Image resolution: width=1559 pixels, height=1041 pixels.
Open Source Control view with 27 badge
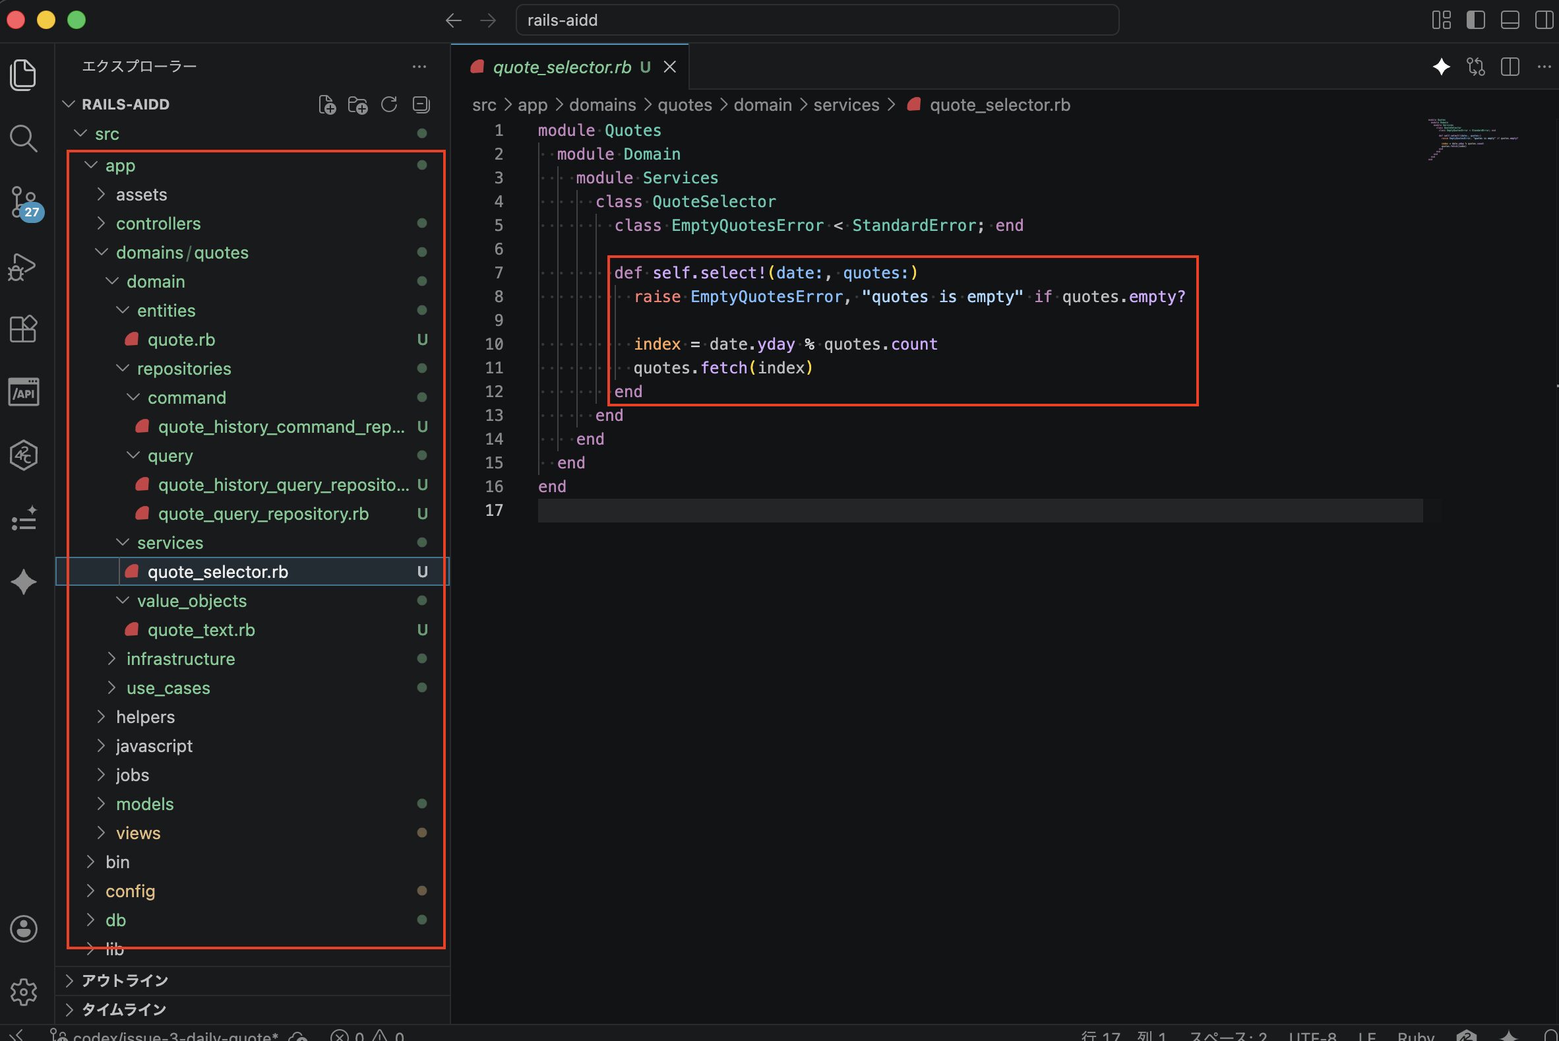tap(23, 201)
